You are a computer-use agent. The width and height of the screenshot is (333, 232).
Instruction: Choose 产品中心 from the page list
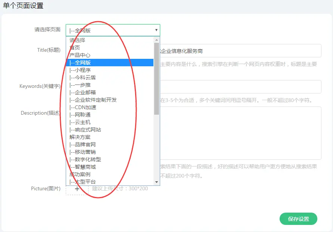(x=110, y=55)
